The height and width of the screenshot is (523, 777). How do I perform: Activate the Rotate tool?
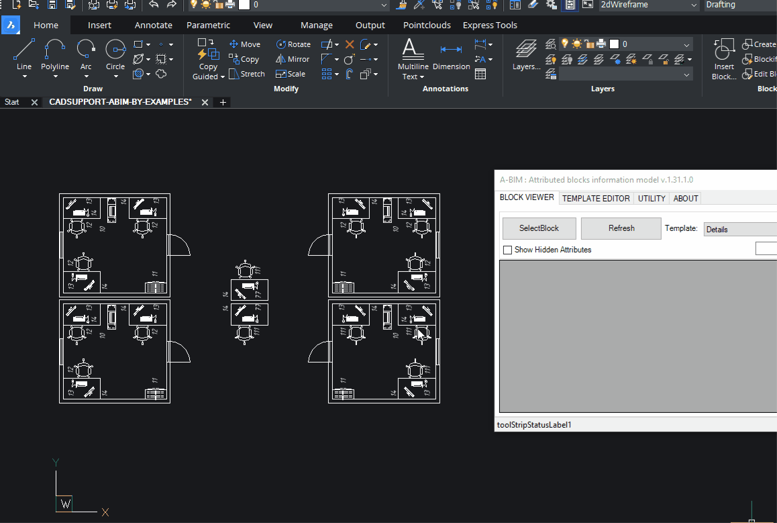(293, 44)
